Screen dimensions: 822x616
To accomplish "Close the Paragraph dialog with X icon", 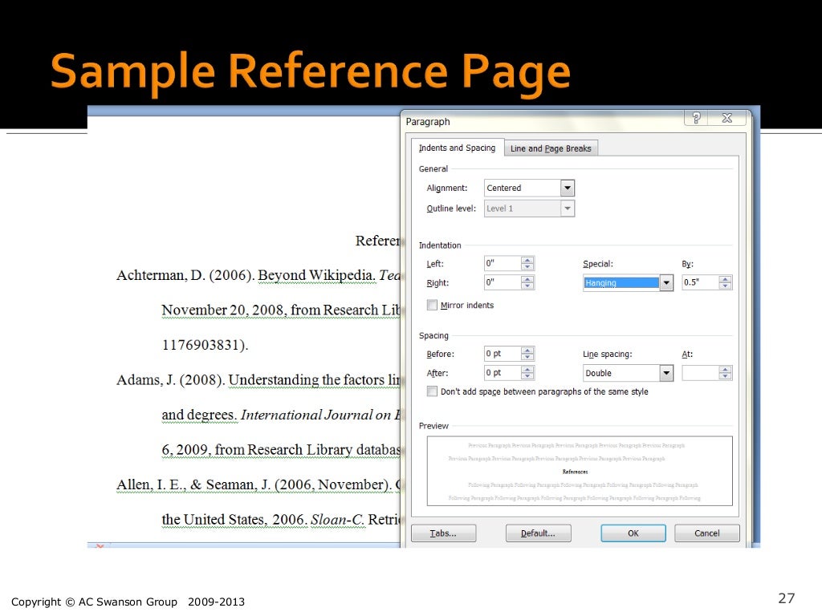I will point(726,118).
